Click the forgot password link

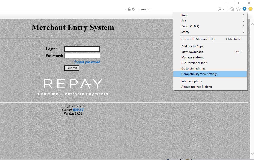tap(87, 62)
